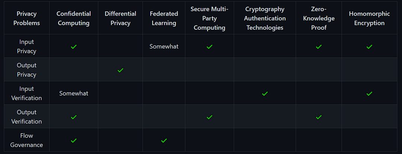Click Secure Multi-Party Computing Input Privacy checkmark

tap(210, 47)
